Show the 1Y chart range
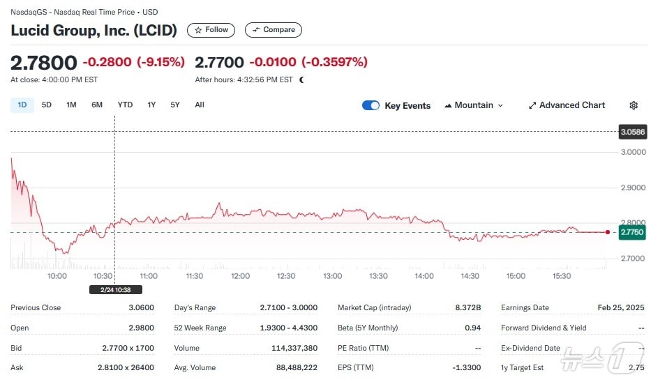The image size is (651, 382). click(x=151, y=105)
